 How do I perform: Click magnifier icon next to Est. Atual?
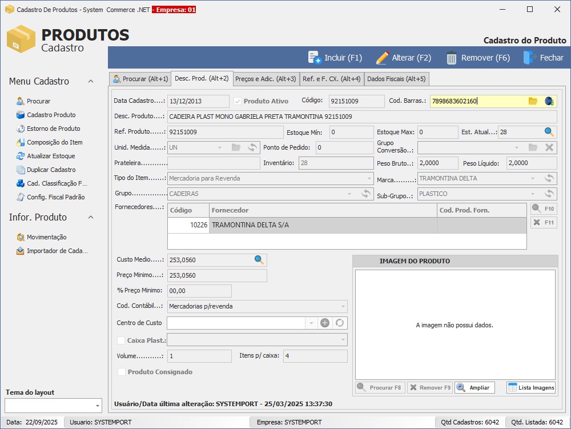549,132
